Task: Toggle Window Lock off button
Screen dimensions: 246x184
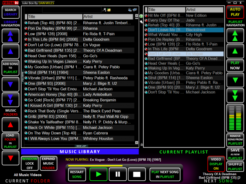Action: (x=30, y=163)
